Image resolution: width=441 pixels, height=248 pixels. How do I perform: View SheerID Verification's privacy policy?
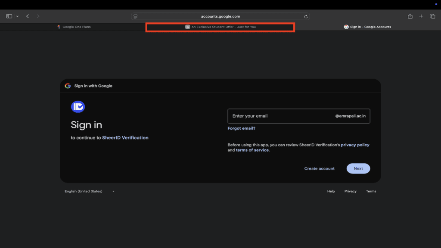[354, 145]
